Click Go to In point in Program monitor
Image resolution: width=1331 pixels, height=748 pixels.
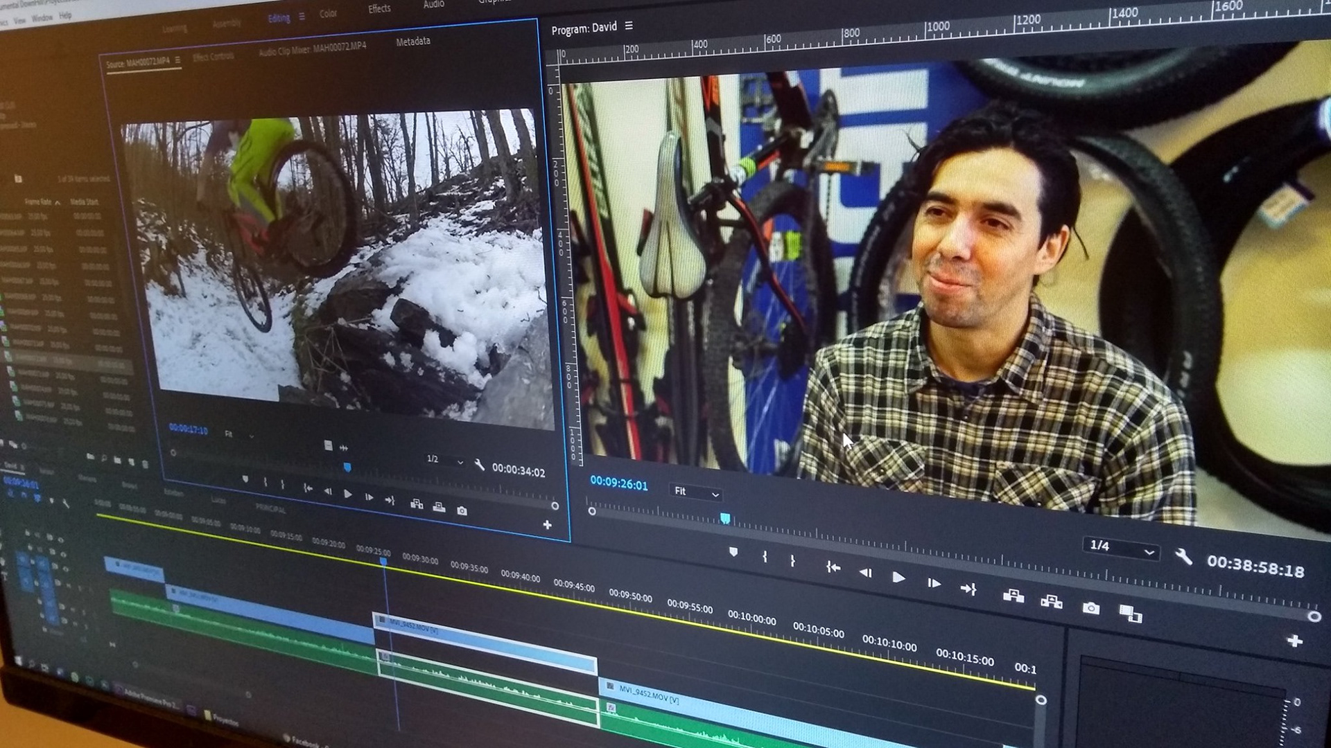coord(833,567)
